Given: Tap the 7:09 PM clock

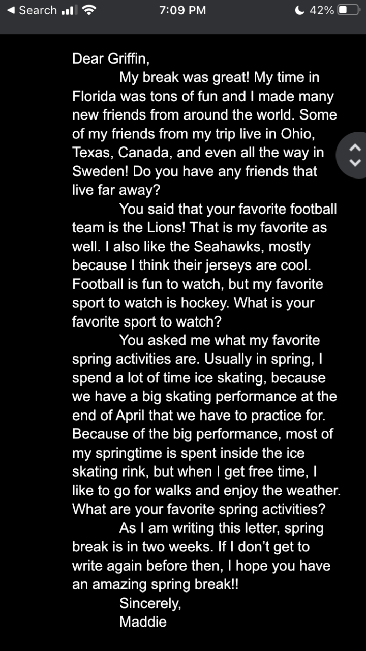Looking at the screenshot, I should tap(182, 10).
